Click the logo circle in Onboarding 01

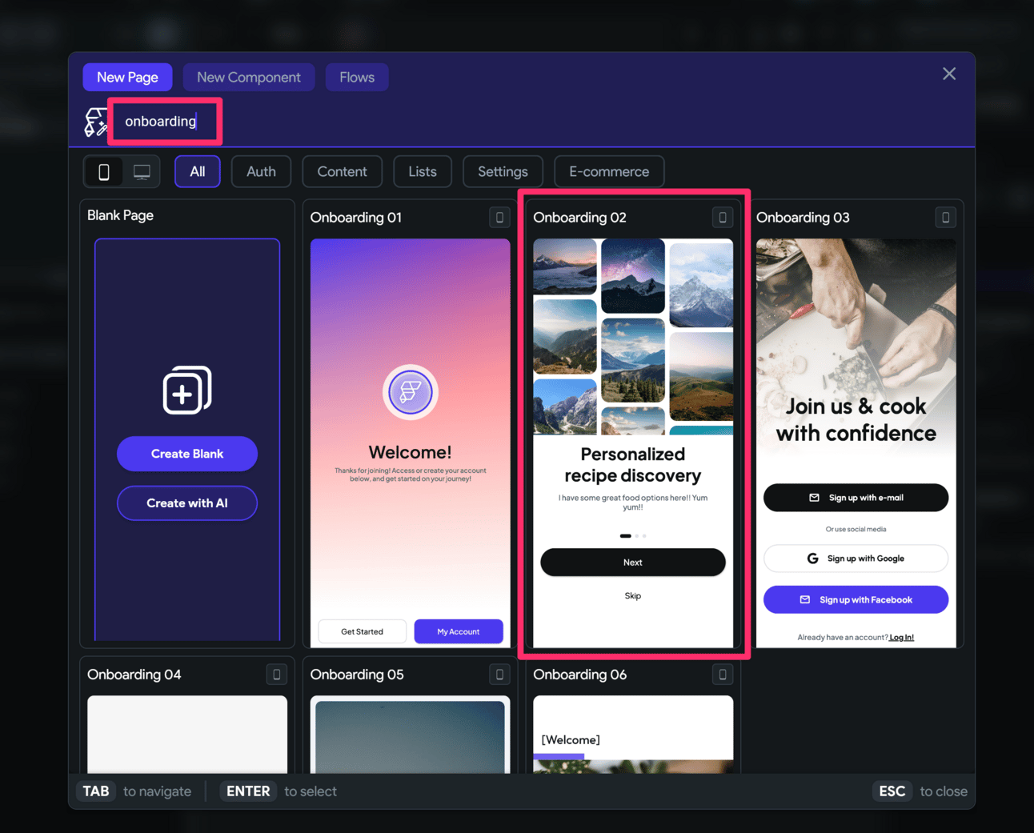point(411,392)
